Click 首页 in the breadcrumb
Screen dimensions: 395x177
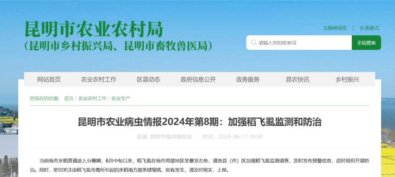(x=69, y=99)
